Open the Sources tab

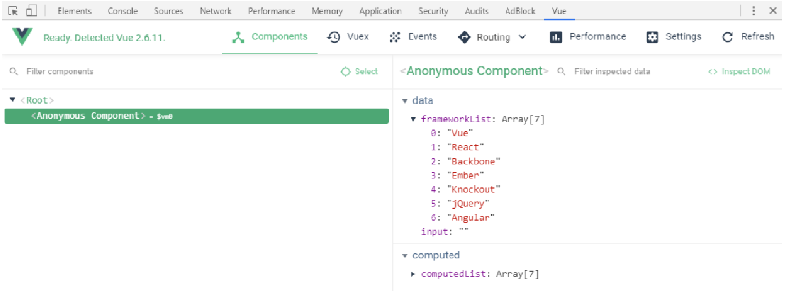click(169, 11)
